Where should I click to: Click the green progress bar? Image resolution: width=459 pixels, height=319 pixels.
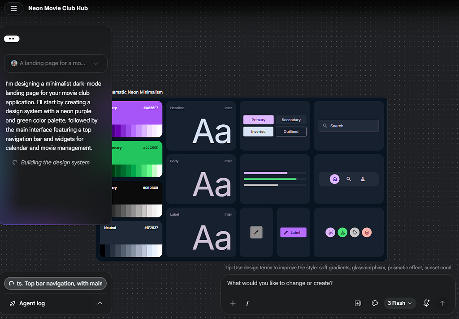270,179
